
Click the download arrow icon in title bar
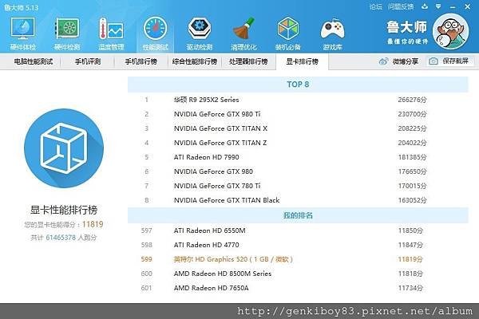[x=425, y=6]
